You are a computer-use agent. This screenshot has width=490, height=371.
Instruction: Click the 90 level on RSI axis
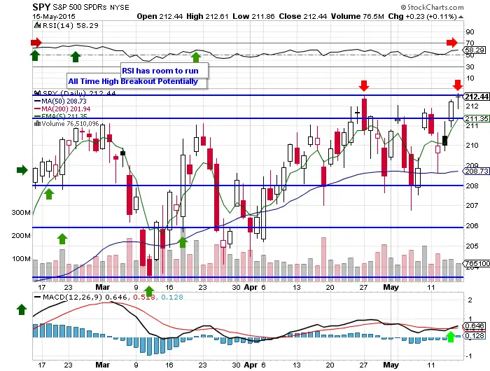470,32
